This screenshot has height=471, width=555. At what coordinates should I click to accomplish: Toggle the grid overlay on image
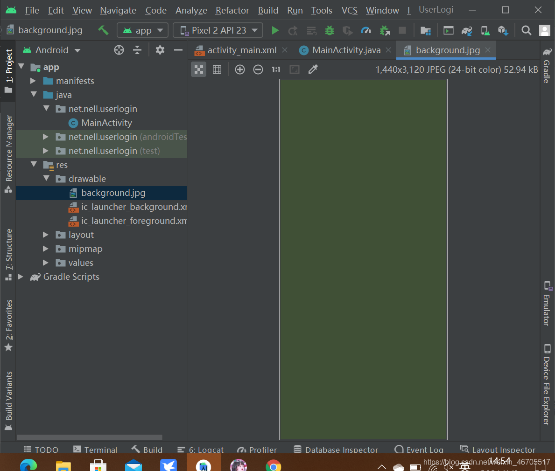pyautogui.click(x=217, y=69)
